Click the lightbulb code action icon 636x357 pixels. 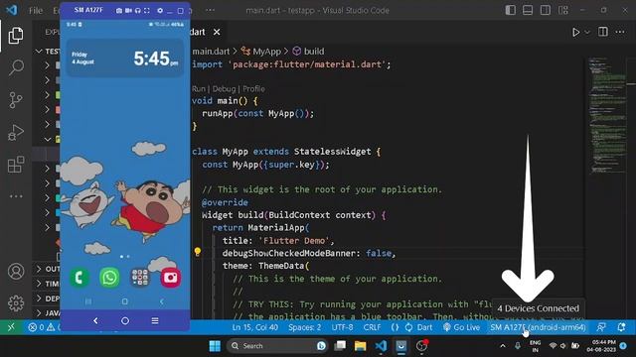click(198, 252)
